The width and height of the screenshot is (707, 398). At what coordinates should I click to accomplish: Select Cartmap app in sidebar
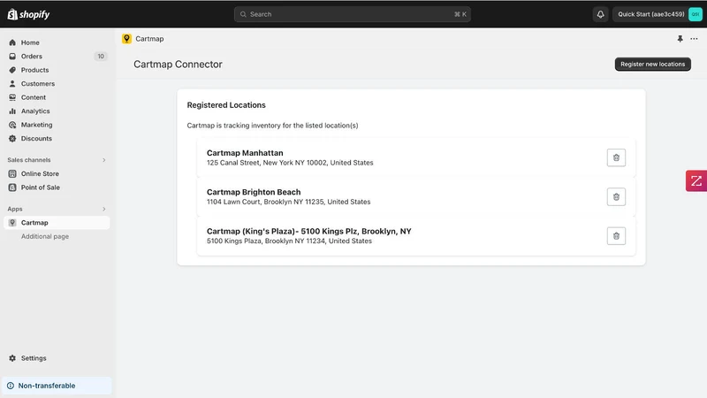pos(57,223)
